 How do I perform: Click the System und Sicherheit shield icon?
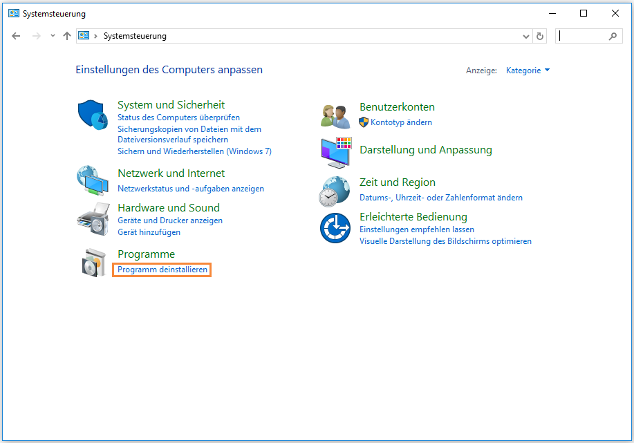[93, 113]
